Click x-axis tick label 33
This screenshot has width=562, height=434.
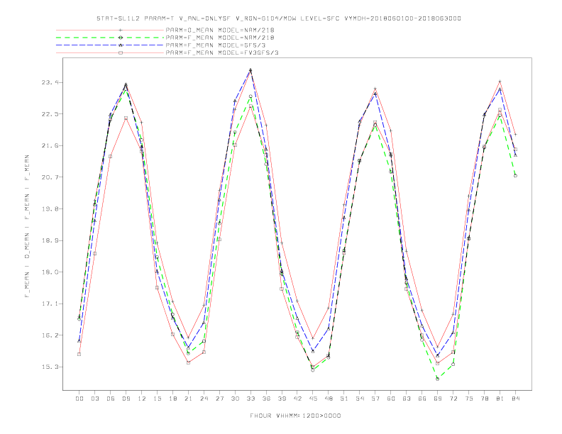[x=250, y=399]
